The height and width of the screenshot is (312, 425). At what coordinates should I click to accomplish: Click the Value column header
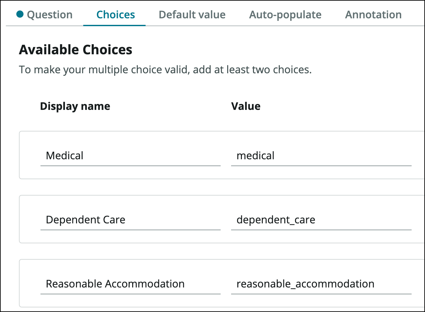tap(245, 106)
